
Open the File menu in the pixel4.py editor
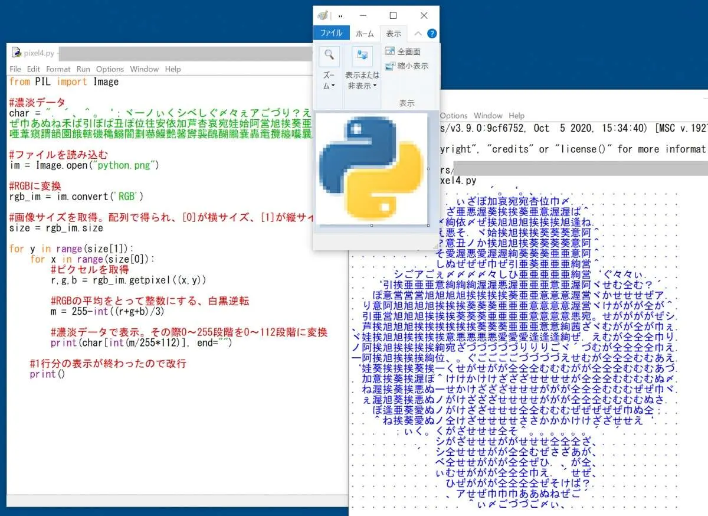[x=15, y=69]
